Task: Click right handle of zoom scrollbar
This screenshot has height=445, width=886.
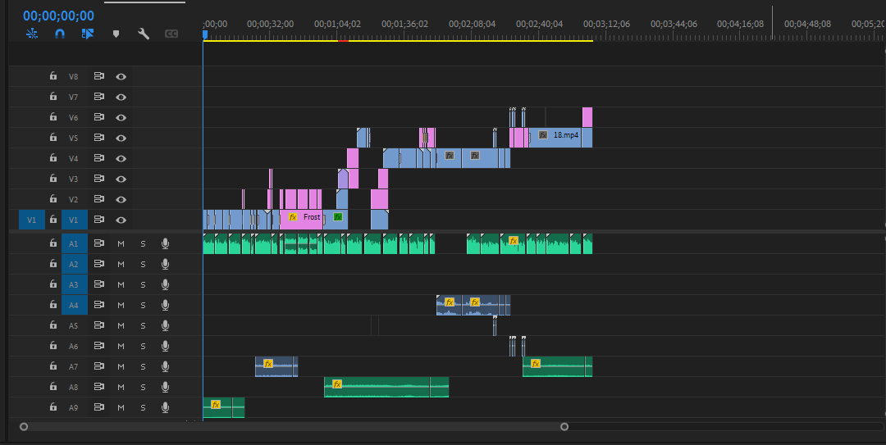Action: [564, 427]
